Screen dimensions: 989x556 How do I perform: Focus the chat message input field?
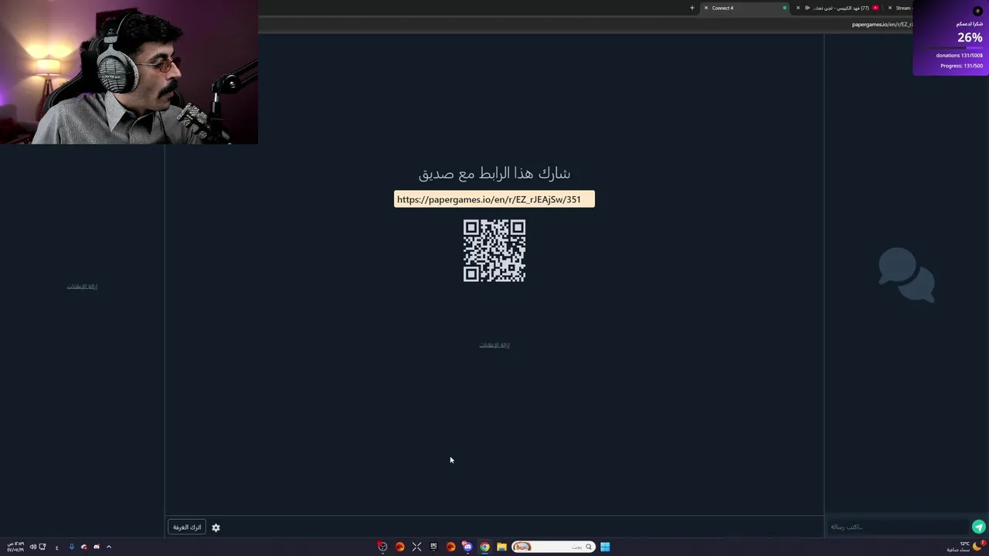[898, 527]
